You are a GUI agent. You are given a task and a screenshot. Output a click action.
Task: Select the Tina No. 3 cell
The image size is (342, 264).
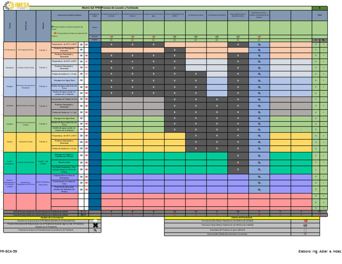tap(43, 86)
